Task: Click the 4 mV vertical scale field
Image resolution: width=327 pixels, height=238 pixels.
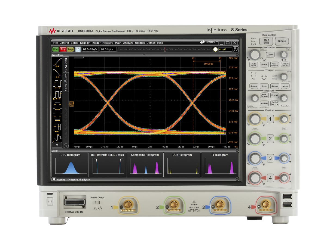Action: (225, 49)
